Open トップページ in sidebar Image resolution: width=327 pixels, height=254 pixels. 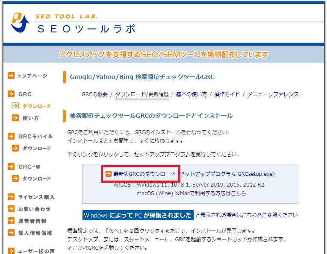[32, 76]
